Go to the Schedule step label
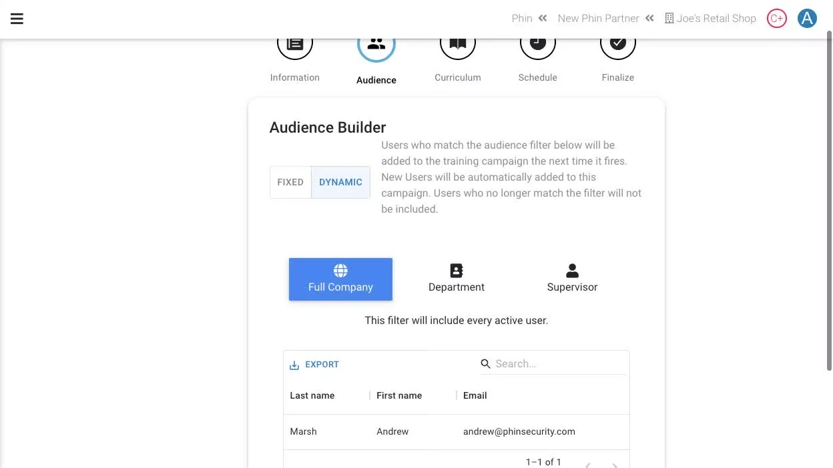 [538, 77]
